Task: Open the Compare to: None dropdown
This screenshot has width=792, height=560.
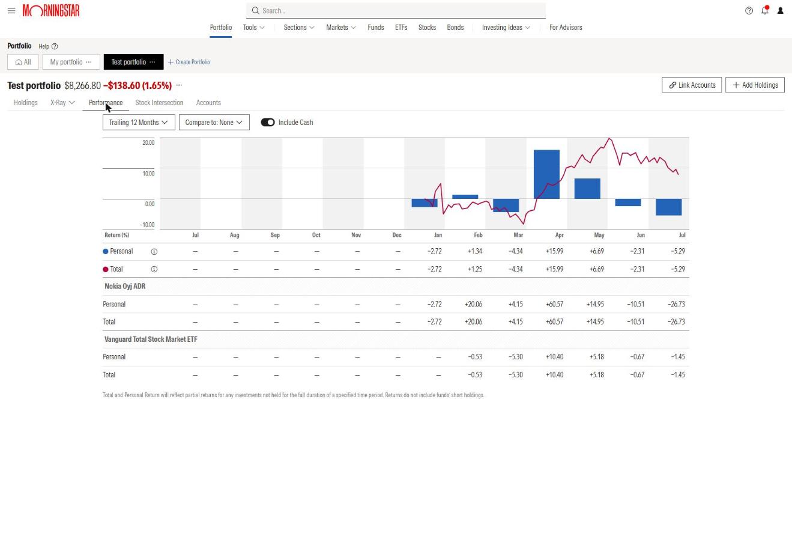Action: coord(214,123)
